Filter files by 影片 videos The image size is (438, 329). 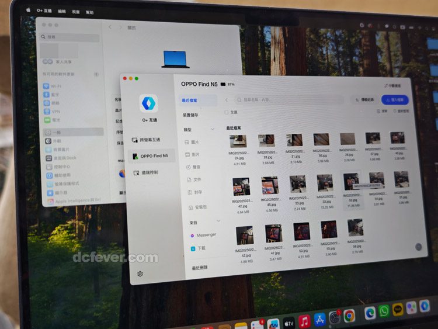click(193, 155)
